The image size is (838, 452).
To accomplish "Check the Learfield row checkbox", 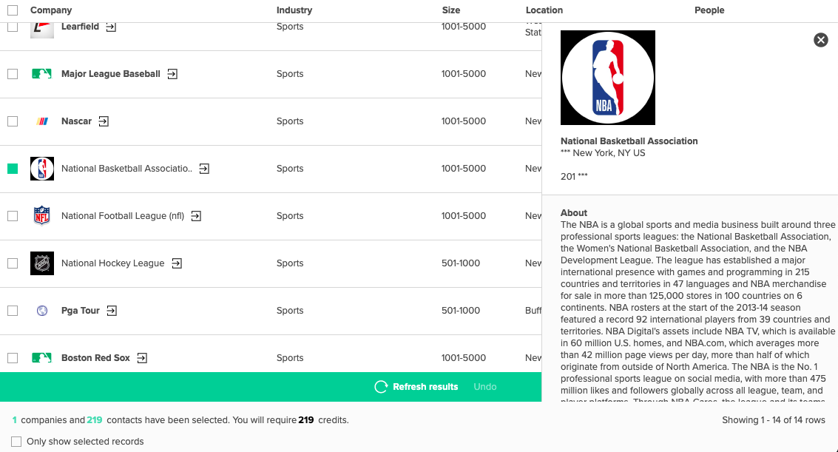I will (x=13, y=27).
